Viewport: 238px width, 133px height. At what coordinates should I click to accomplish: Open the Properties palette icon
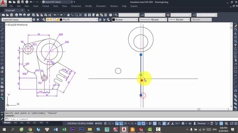click(x=86, y=15)
